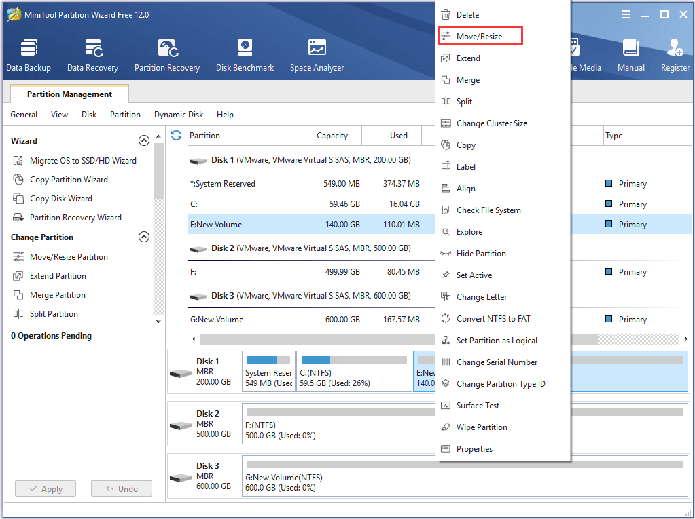Screen dimensions: 695x519
Task: Open the Manual from the toolbar
Action: coord(630,55)
